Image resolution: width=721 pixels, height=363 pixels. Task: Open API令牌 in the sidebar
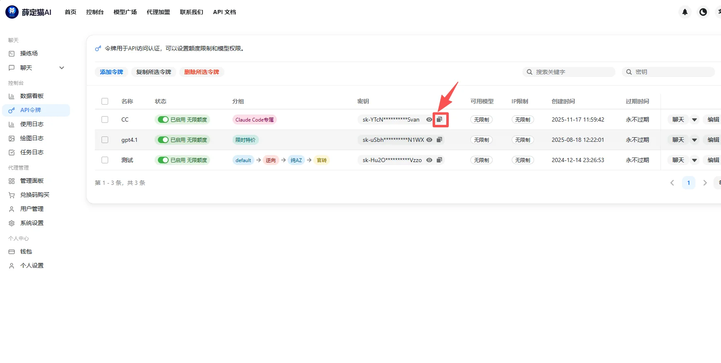tap(36, 110)
